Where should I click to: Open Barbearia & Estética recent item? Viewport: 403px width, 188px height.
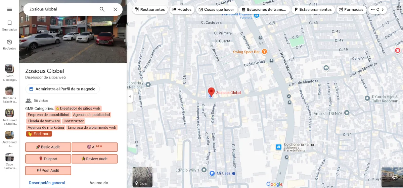click(9, 95)
